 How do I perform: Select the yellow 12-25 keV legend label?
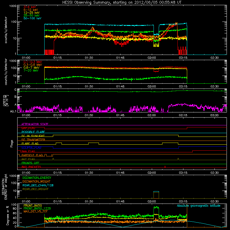(31, 13)
